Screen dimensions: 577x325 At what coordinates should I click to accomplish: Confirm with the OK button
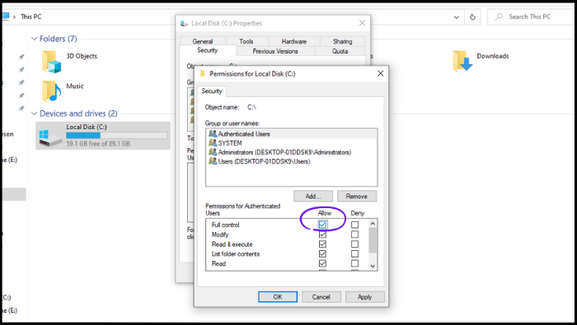278,297
